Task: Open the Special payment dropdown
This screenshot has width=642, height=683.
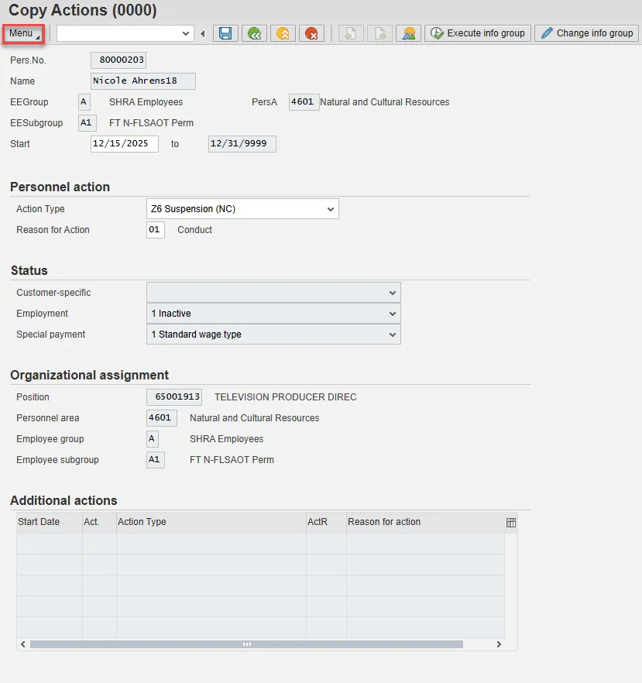Action: point(393,335)
